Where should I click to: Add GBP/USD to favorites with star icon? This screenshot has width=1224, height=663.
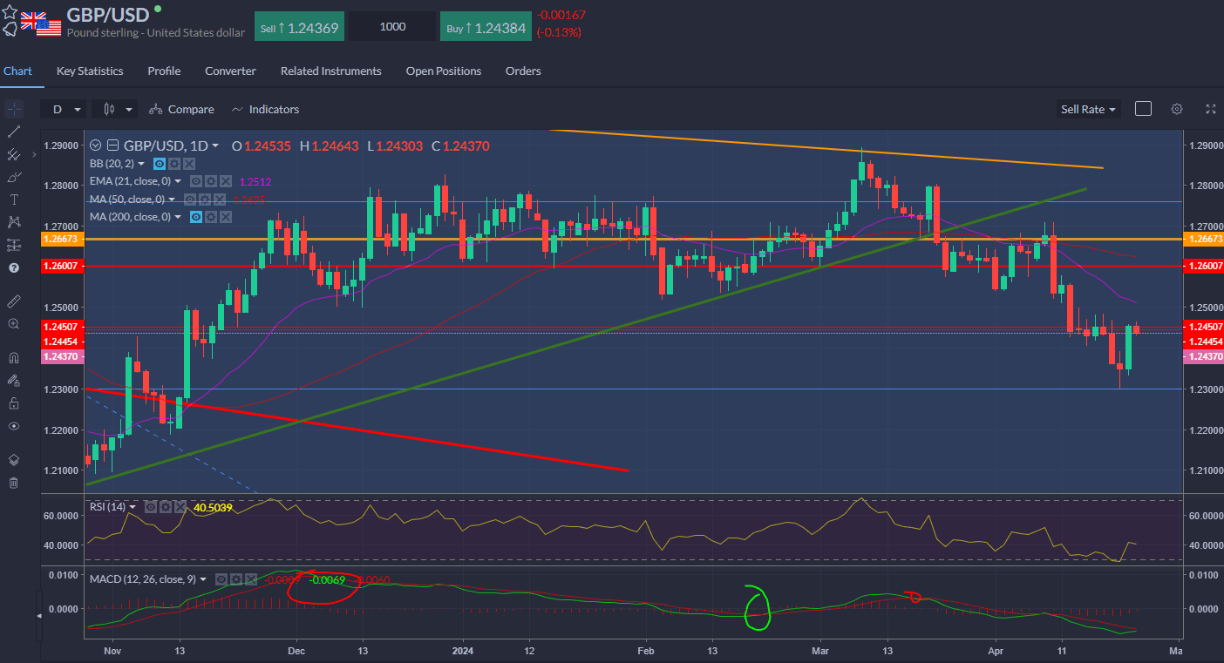10,12
